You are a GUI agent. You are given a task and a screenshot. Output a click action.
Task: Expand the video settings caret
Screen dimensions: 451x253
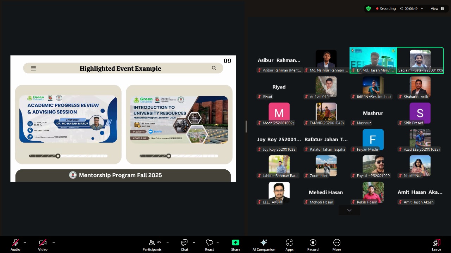click(x=54, y=242)
